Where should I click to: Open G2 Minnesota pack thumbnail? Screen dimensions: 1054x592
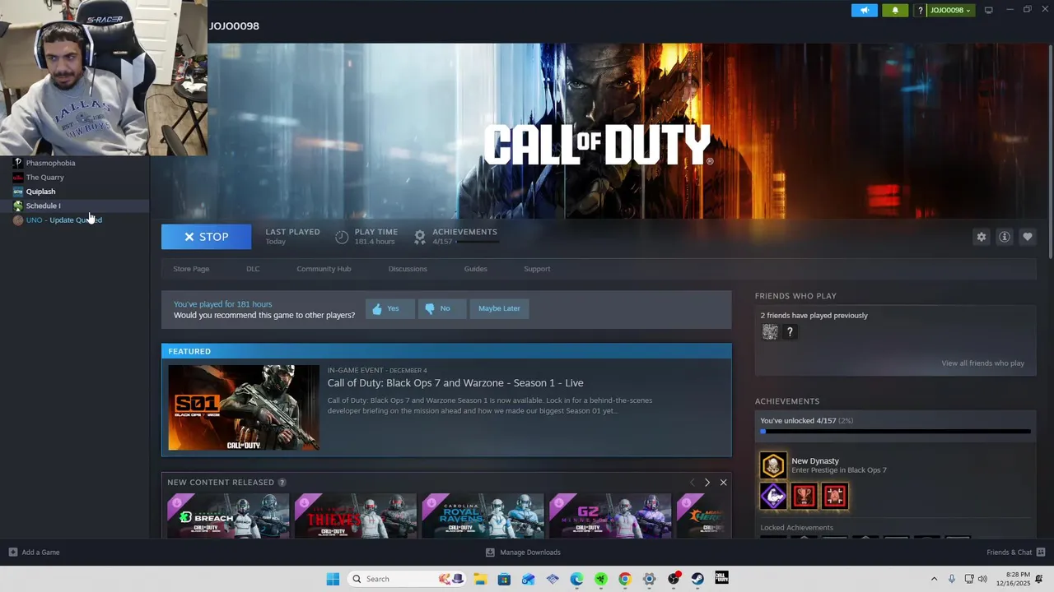(610, 516)
